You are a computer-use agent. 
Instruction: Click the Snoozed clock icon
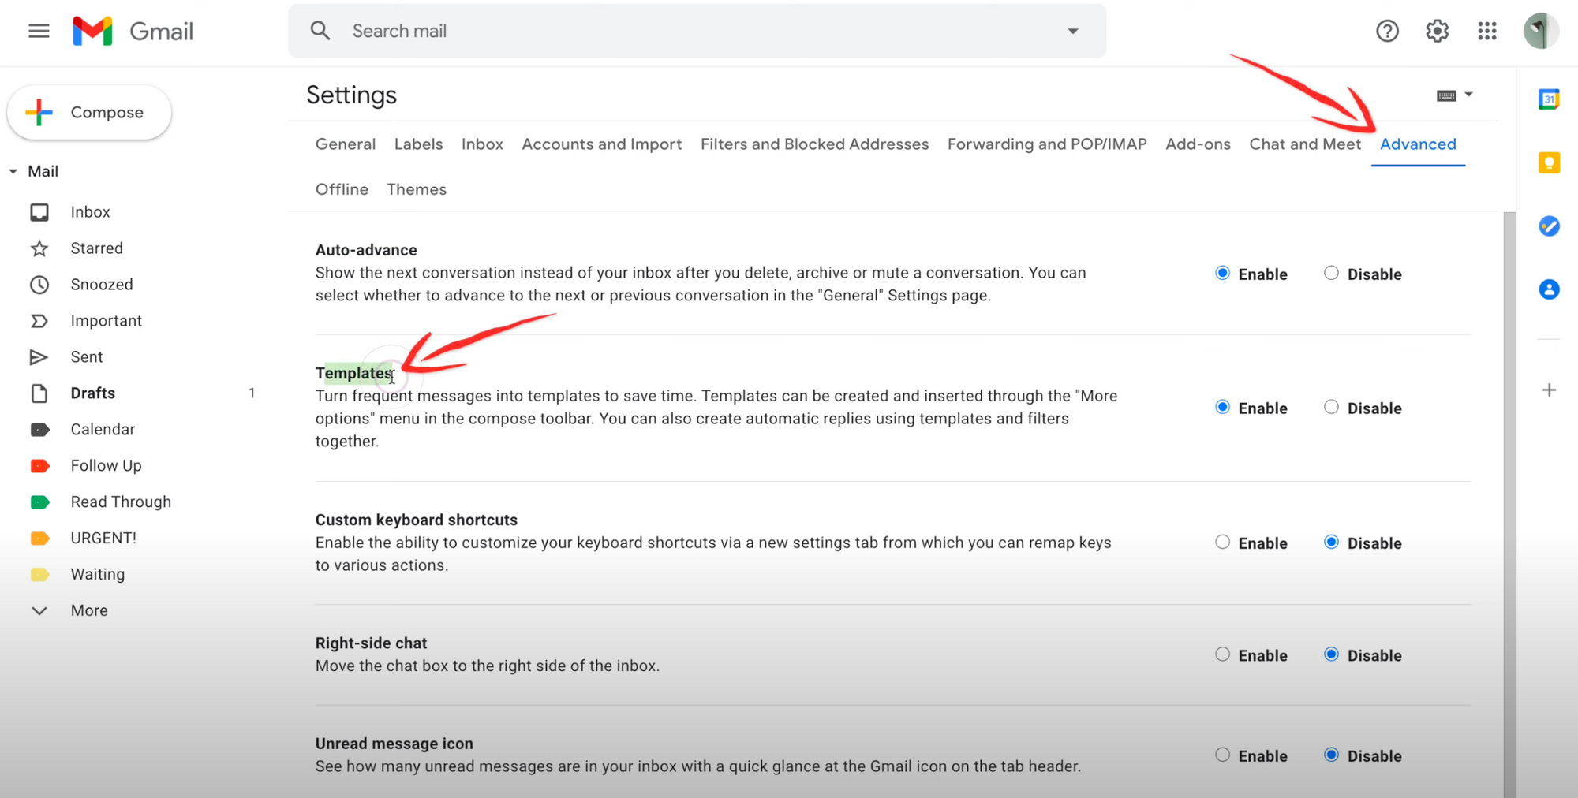click(x=39, y=285)
